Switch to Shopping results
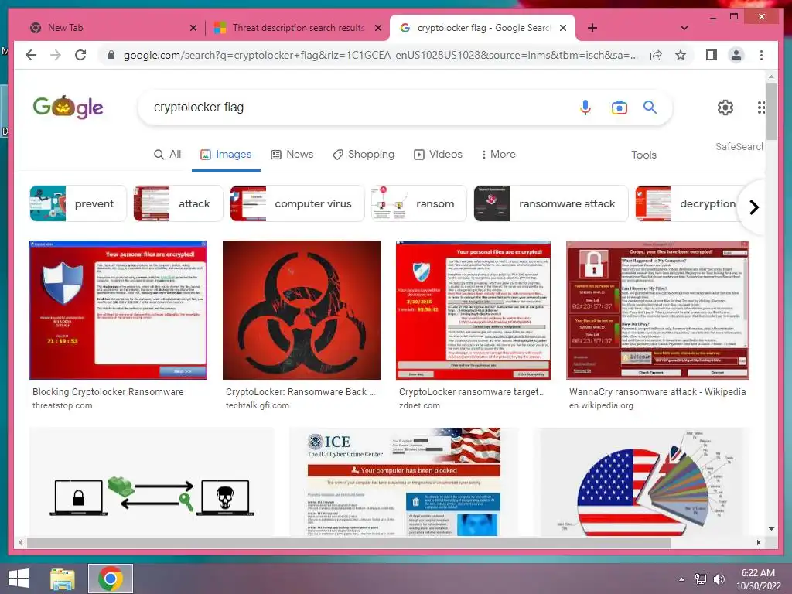The image size is (792, 594). [364, 155]
